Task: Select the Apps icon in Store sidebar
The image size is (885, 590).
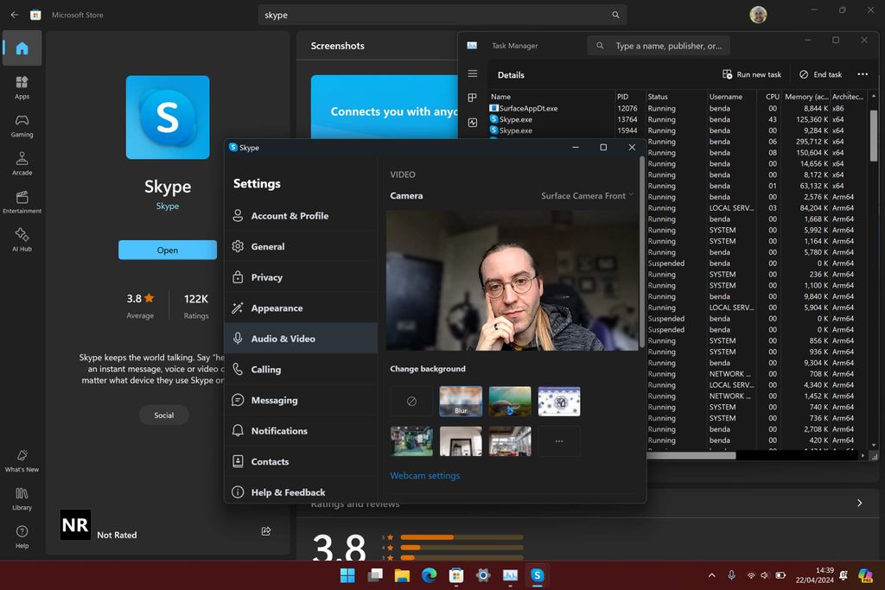Action: 21,85
